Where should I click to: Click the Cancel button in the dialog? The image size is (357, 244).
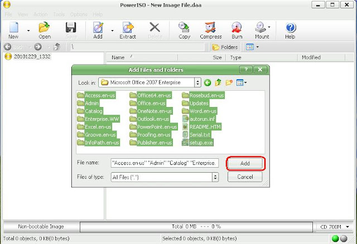click(245, 177)
